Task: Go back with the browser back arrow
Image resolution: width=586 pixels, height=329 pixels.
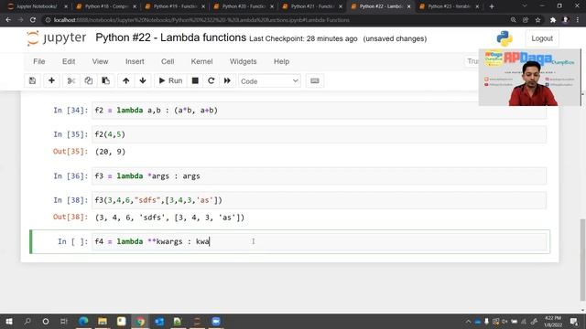Action: point(8,20)
